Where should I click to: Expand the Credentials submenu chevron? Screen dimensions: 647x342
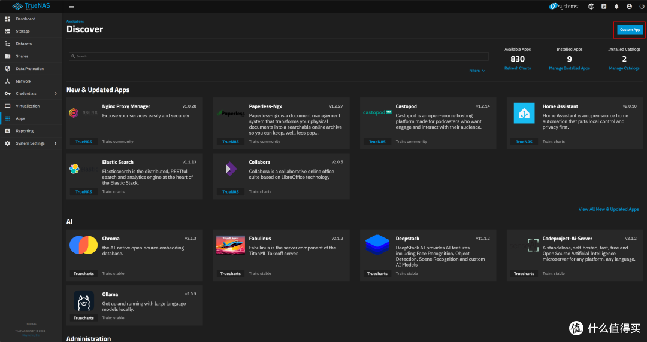coord(56,93)
